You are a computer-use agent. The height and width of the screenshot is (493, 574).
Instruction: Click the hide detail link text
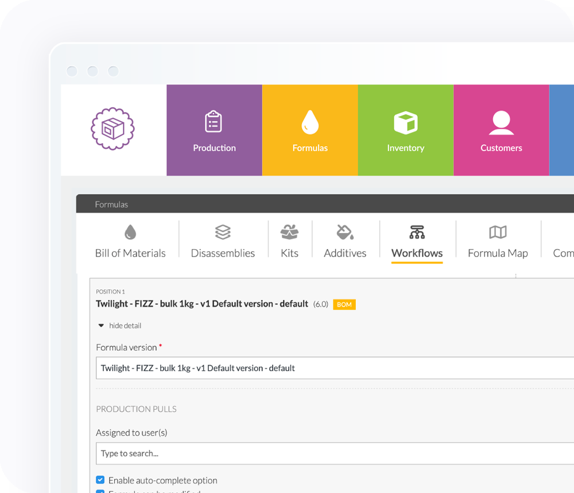click(125, 325)
